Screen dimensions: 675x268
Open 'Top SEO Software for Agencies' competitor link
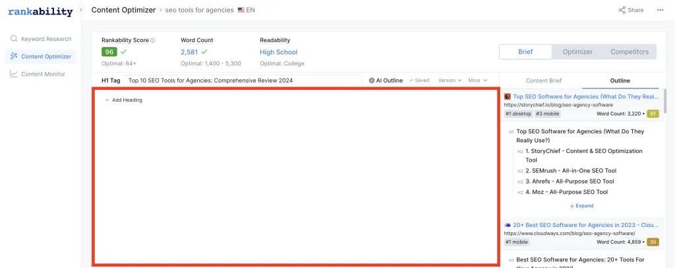point(586,96)
